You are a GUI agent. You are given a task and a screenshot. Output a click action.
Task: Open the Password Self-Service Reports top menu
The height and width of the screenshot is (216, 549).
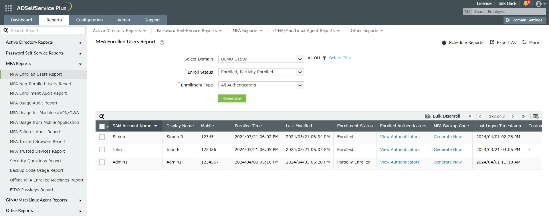189,31
